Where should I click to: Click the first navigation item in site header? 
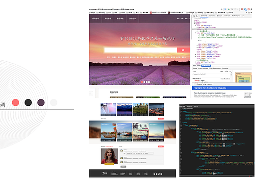96,19
